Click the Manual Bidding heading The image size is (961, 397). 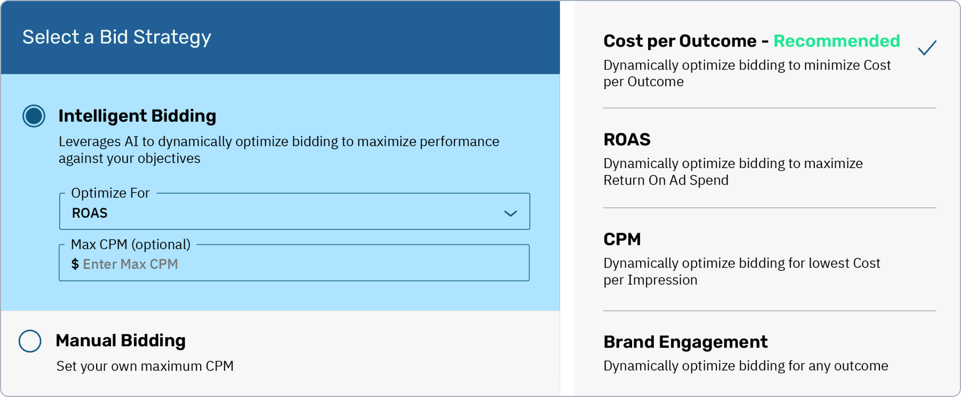point(121,340)
